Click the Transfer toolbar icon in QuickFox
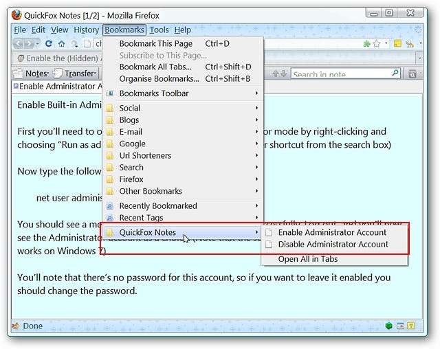440x349 pixels. [x=58, y=74]
